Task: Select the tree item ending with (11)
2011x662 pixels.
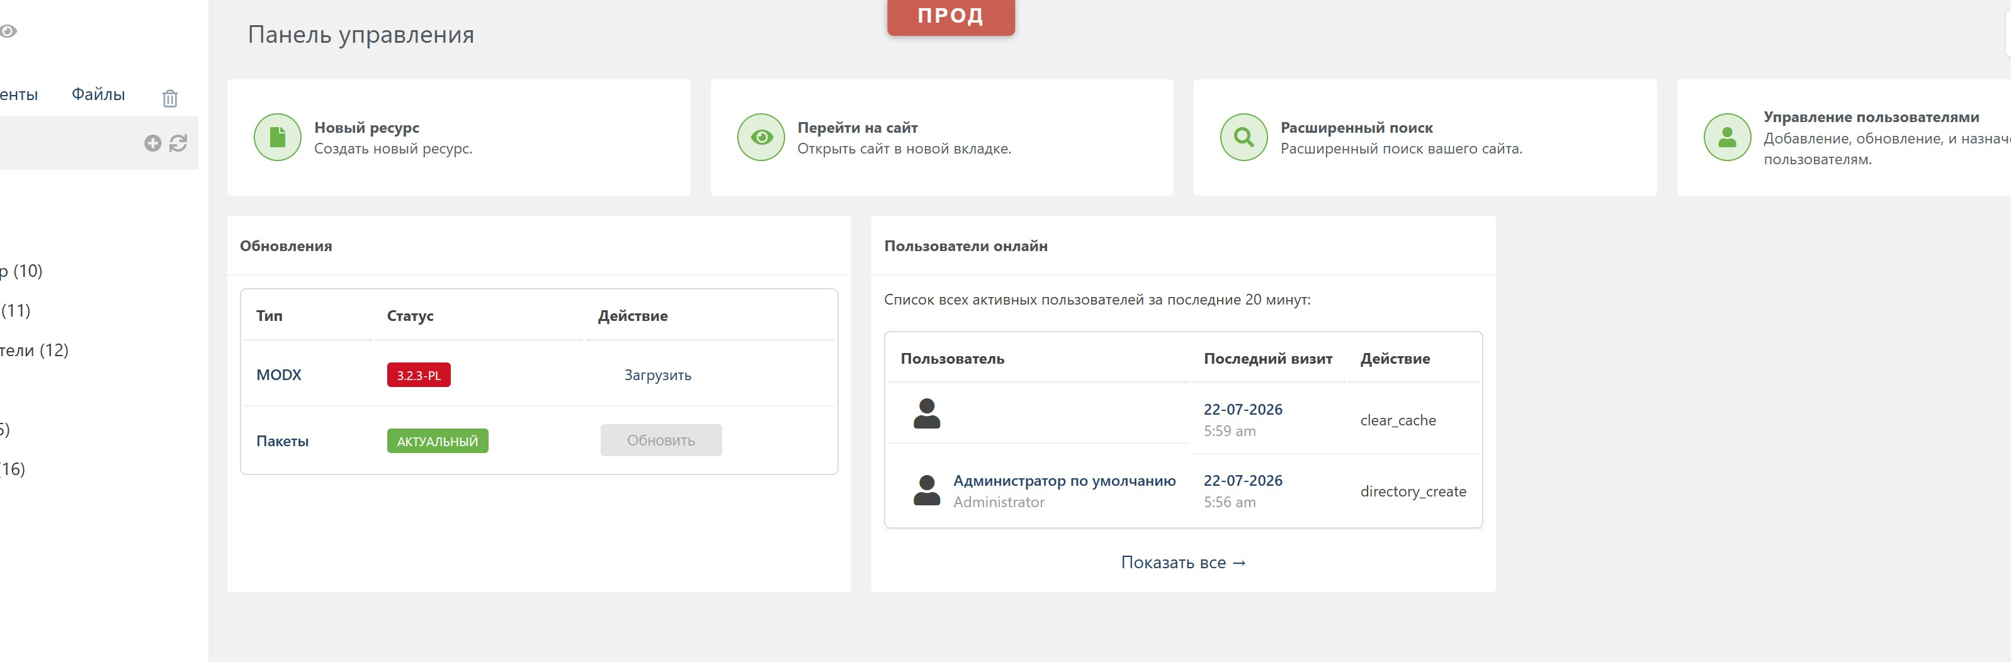Action: click(16, 311)
